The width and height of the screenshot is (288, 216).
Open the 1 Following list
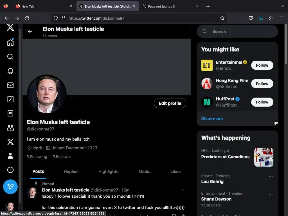tap(37, 157)
